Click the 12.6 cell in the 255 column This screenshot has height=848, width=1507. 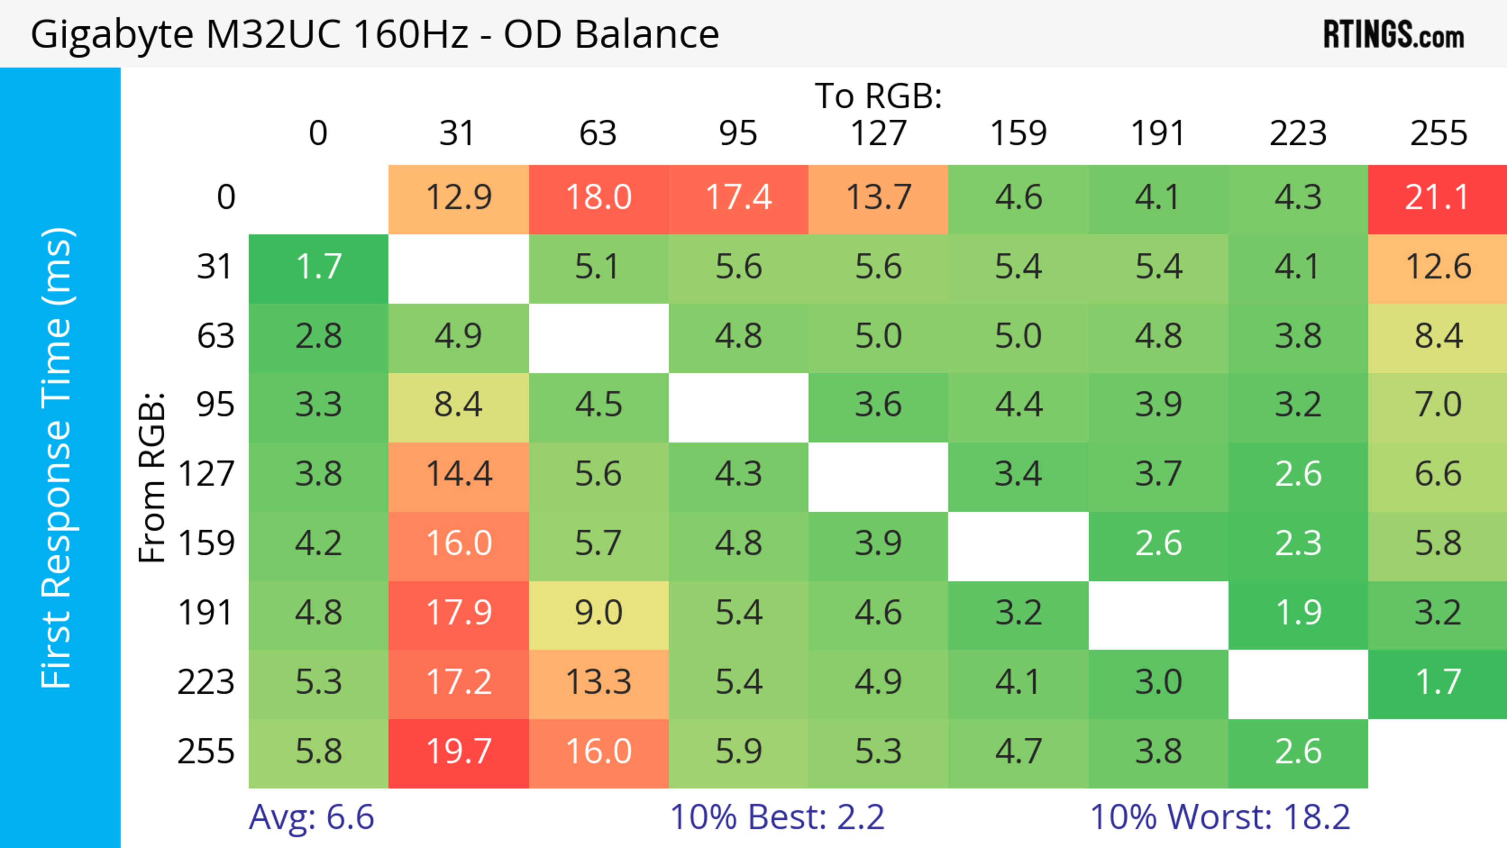(x=1438, y=267)
